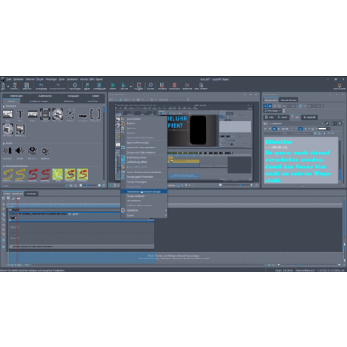Collapse the Audio section in the toolbox

pyautogui.click(x=4, y=143)
